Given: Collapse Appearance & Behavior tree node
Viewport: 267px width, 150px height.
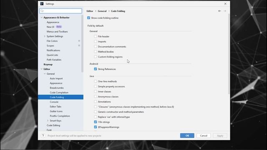Looking at the screenshot, I should [x=42, y=17].
